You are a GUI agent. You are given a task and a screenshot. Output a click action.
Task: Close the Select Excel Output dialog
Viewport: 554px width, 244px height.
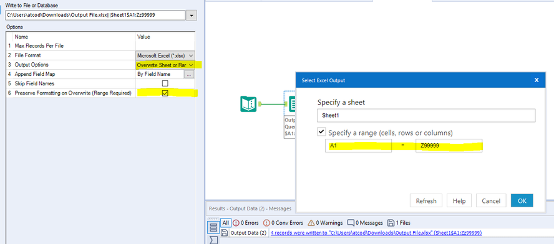coord(537,80)
